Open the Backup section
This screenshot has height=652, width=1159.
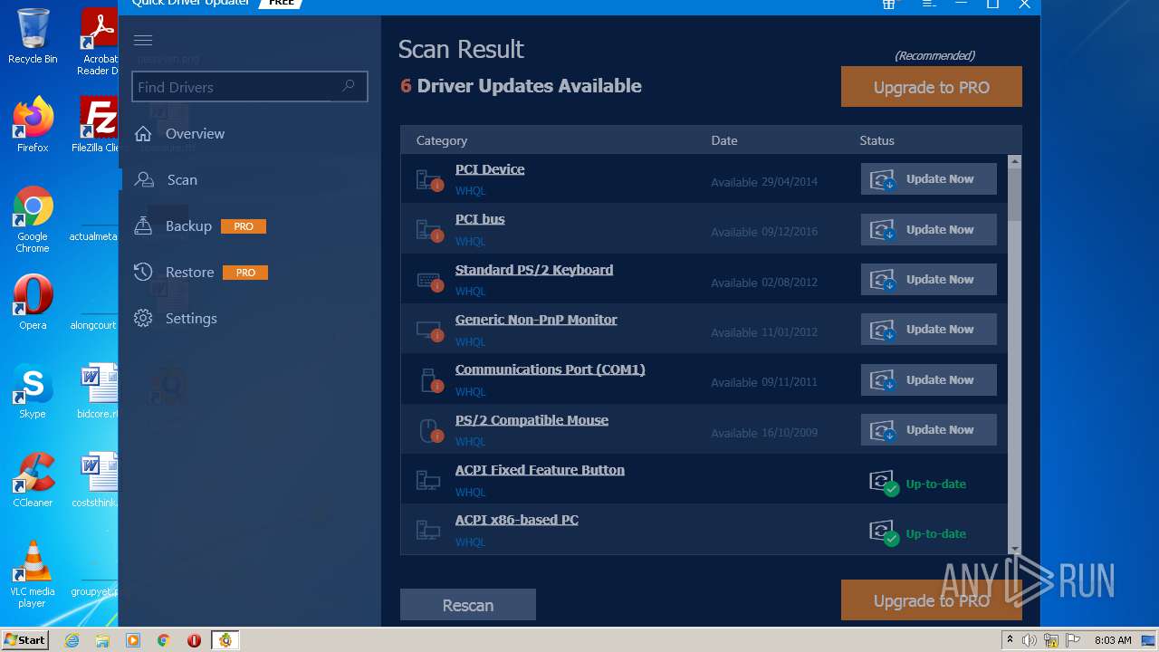click(x=188, y=225)
